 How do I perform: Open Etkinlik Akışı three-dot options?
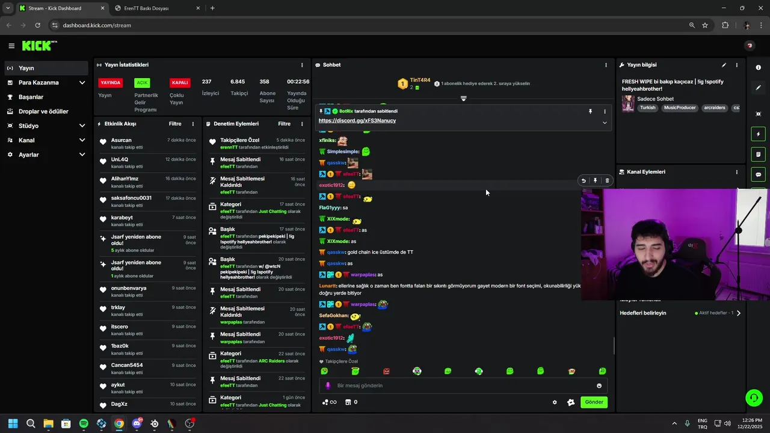click(193, 124)
